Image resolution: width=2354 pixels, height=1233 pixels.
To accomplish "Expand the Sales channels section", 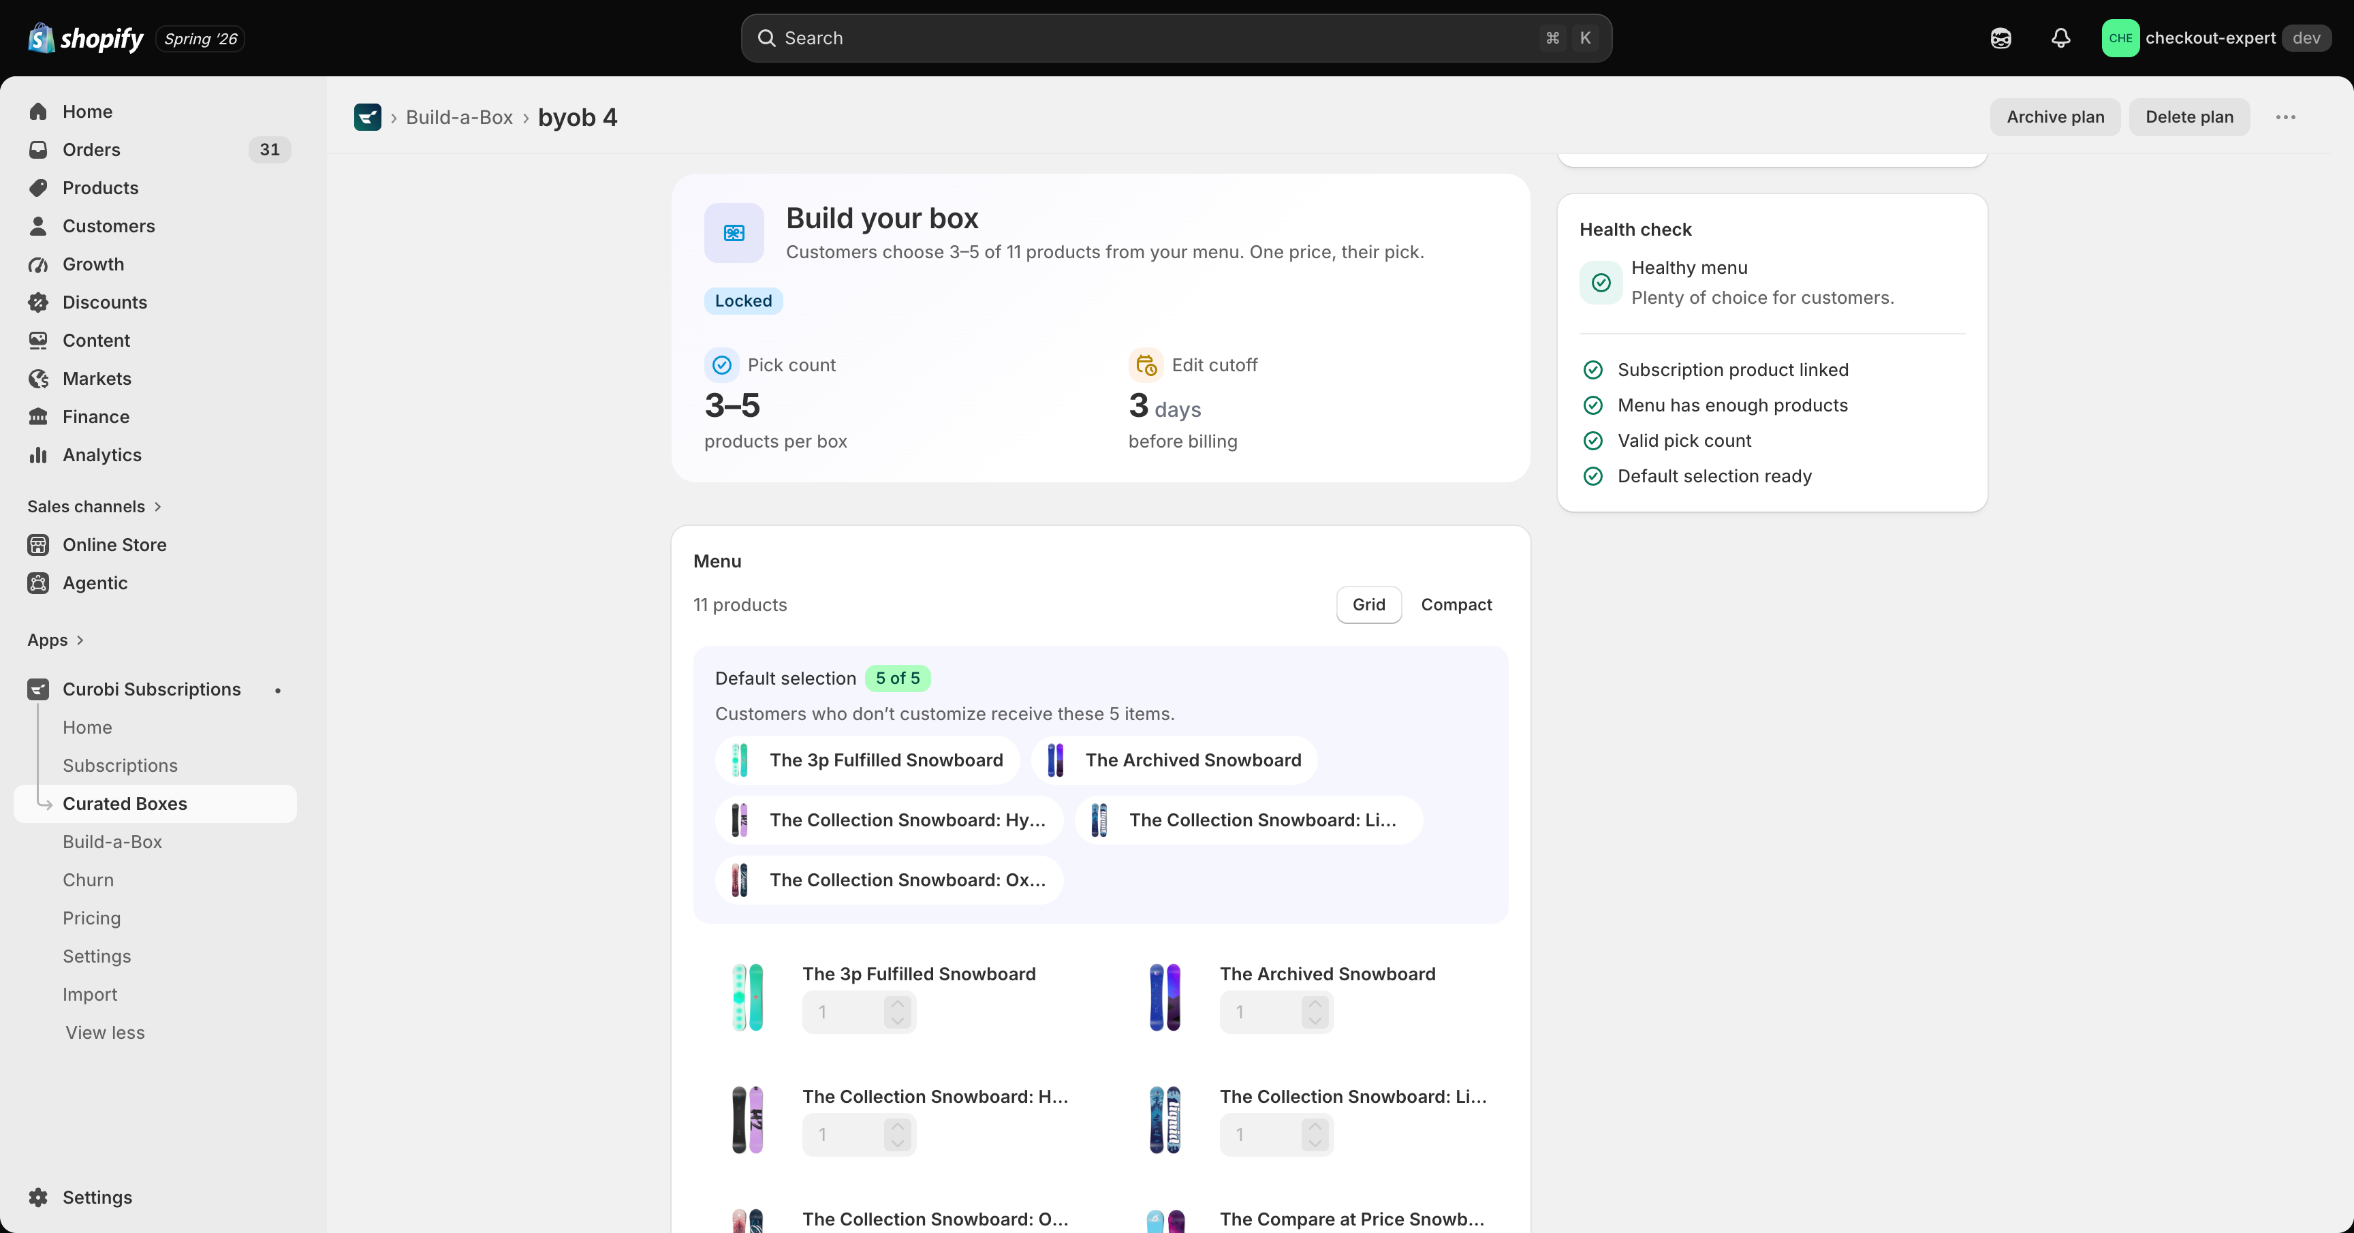I will [x=94, y=506].
